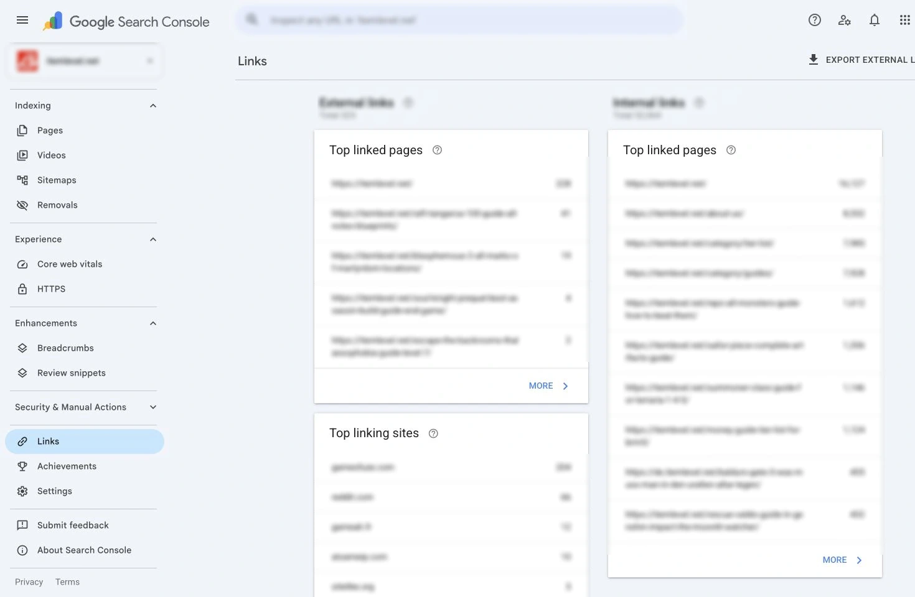
Task: Open the Terms link
Action: click(67, 582)
